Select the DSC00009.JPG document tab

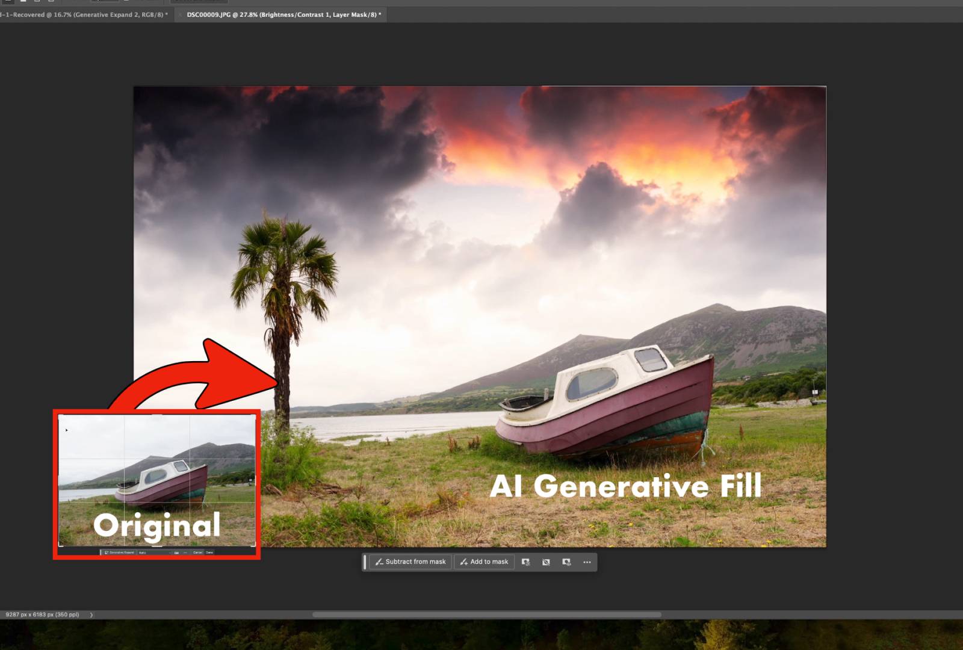coord(283,14)
